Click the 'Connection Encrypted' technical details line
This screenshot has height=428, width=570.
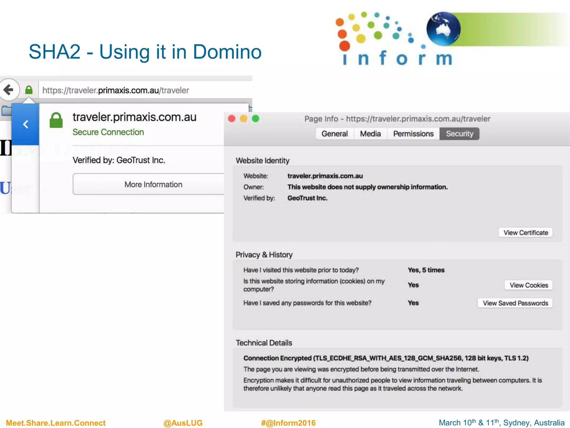386,358
